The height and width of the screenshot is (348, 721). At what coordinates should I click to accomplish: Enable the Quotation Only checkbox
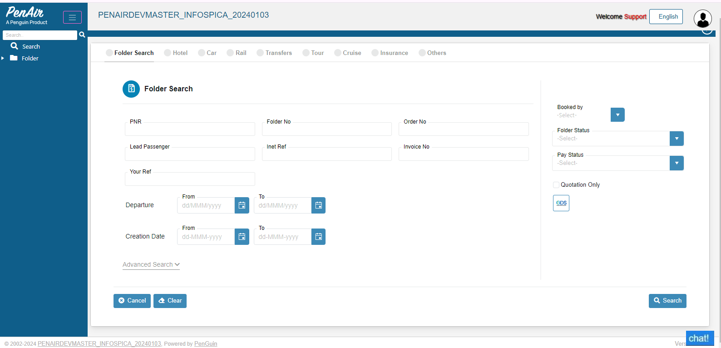(556, 185)
